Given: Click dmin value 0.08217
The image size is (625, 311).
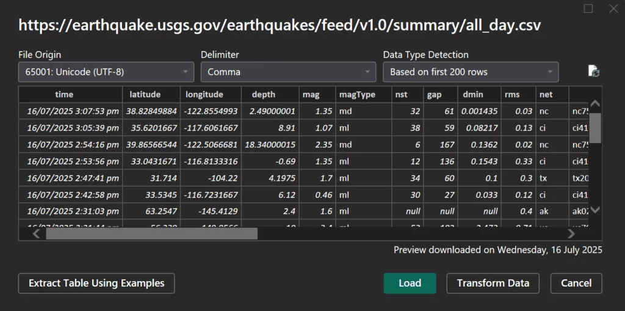Looking at the screenshot, I should [479, 128].
